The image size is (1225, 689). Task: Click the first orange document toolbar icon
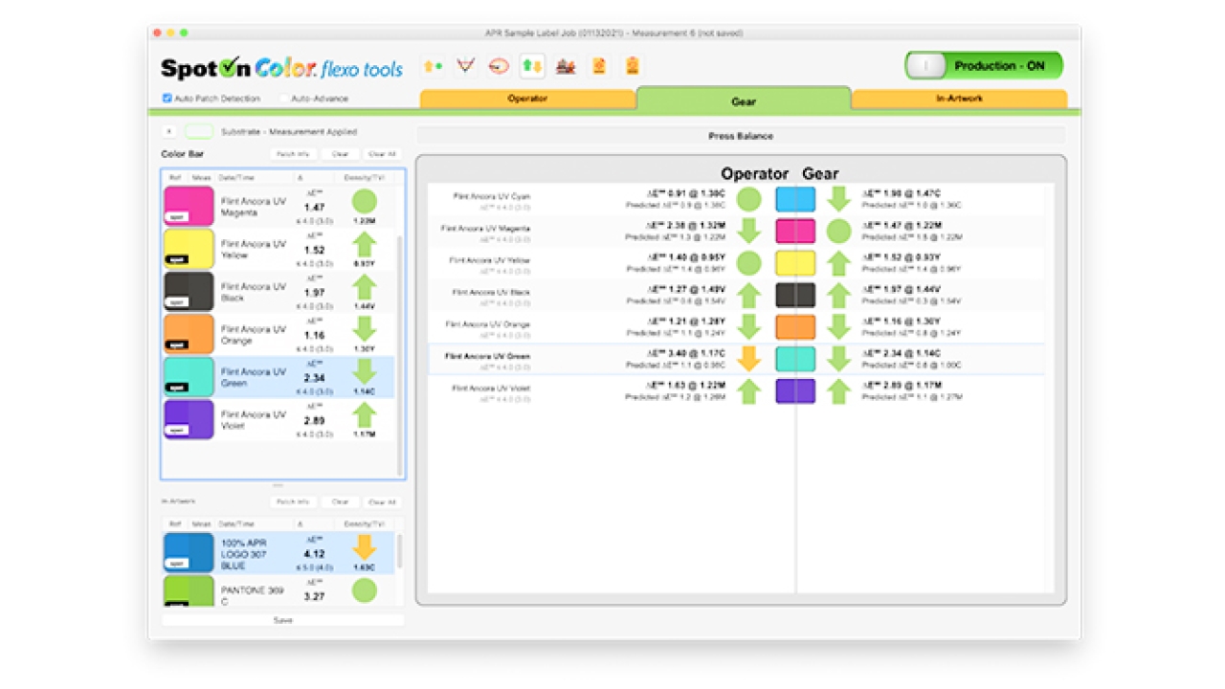598,66
